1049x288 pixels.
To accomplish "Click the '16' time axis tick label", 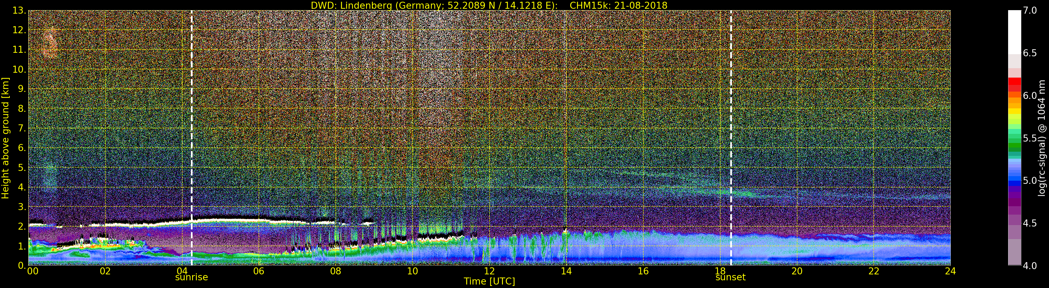I will click(x=643, y=271).
